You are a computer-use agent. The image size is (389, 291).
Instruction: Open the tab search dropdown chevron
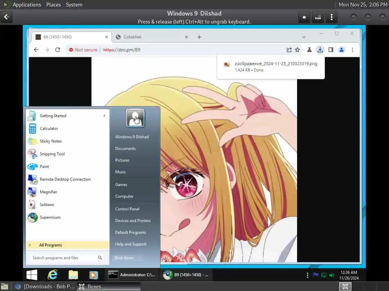pyautogui.click(x=304, y=37)
